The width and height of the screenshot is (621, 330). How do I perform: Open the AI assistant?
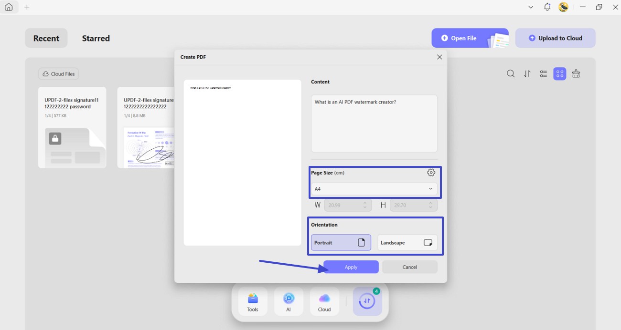(289, 301)
